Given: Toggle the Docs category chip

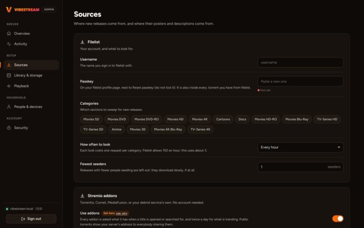Looking at the screenshot, I should (x=242, y=119).
